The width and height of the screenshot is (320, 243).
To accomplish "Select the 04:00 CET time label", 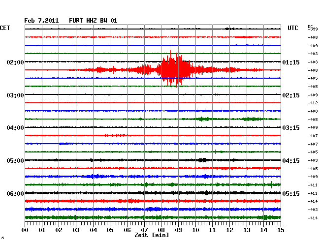I will click(x=15, y=128).
